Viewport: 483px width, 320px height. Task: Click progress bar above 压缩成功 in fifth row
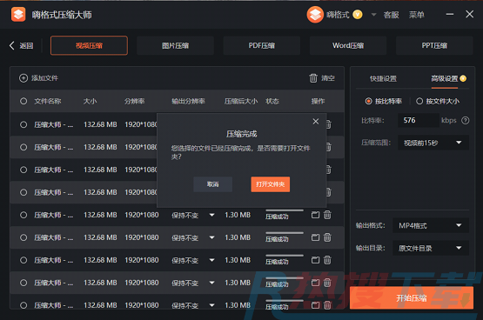tap(285, 210)
